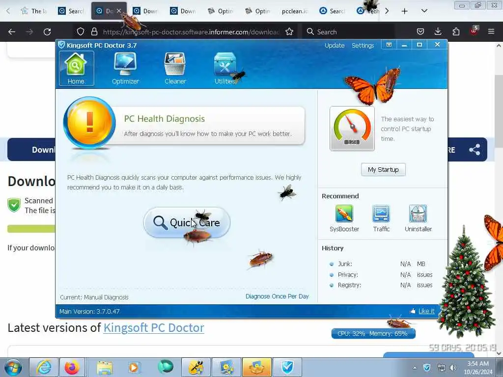This screenshot has height=377, width=503.
Task: Click the 'Junk:' history entry
Action: click(345, 264)
